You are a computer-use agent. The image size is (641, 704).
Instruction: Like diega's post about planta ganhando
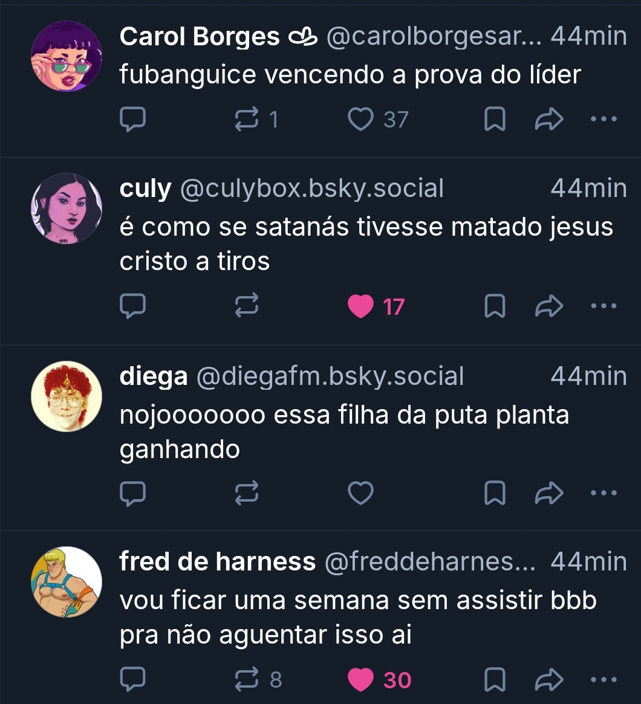tap(360, 493)
